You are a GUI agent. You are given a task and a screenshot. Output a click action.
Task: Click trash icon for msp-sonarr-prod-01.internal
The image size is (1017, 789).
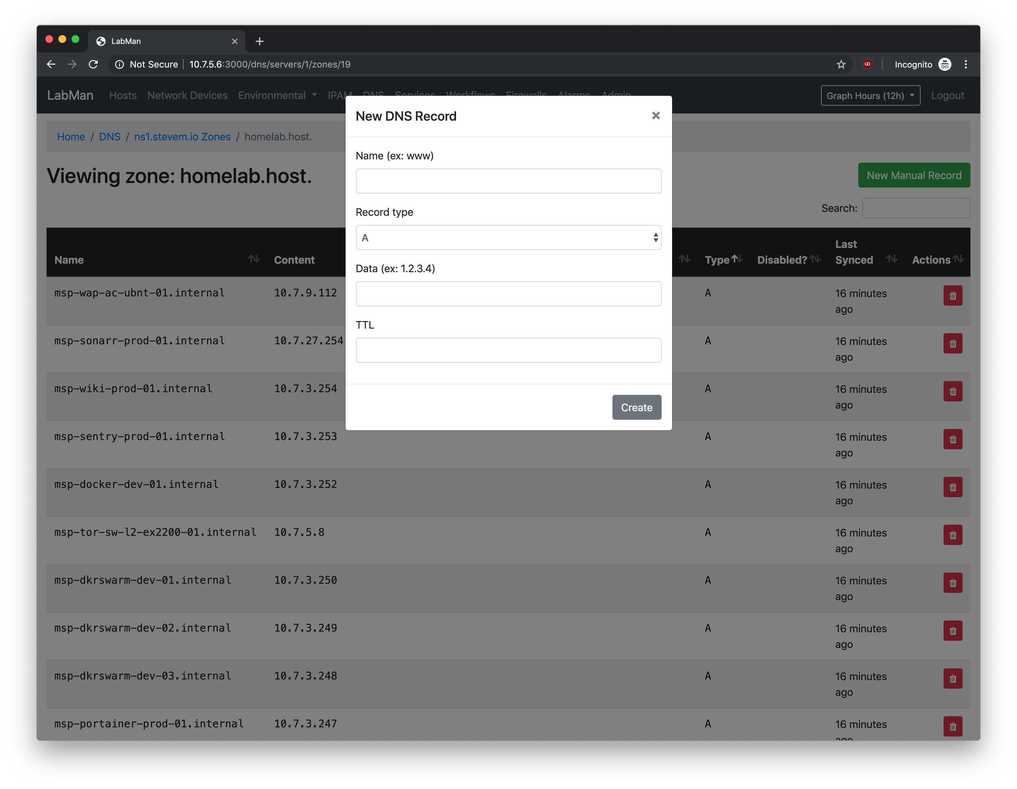(x=952, y=344)
